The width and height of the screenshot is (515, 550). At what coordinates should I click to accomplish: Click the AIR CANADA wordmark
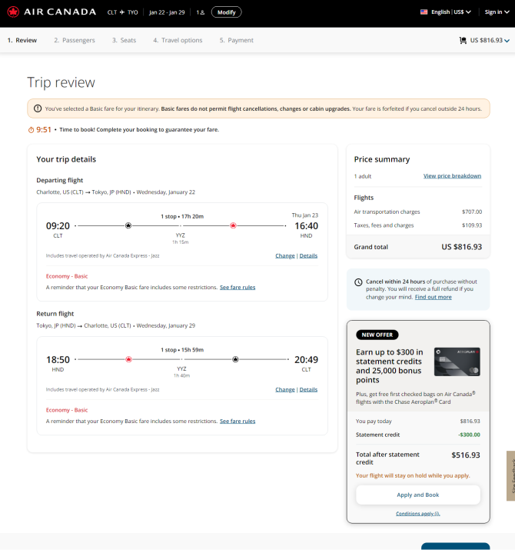coord(60,12)
